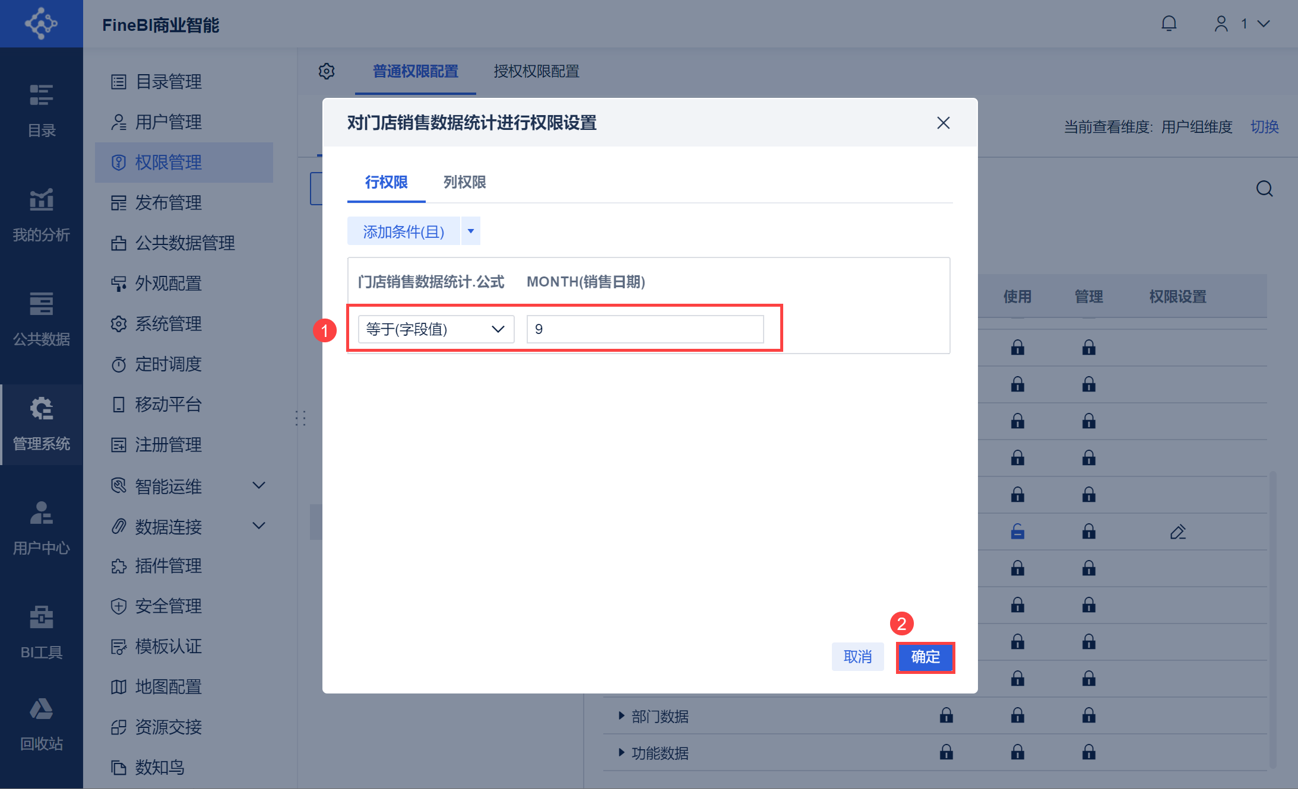Image resolution: width=1298 pixels, height=789 pixels.
Task: Expand the 部门数据 tree node
Action: tap(621, 716)
